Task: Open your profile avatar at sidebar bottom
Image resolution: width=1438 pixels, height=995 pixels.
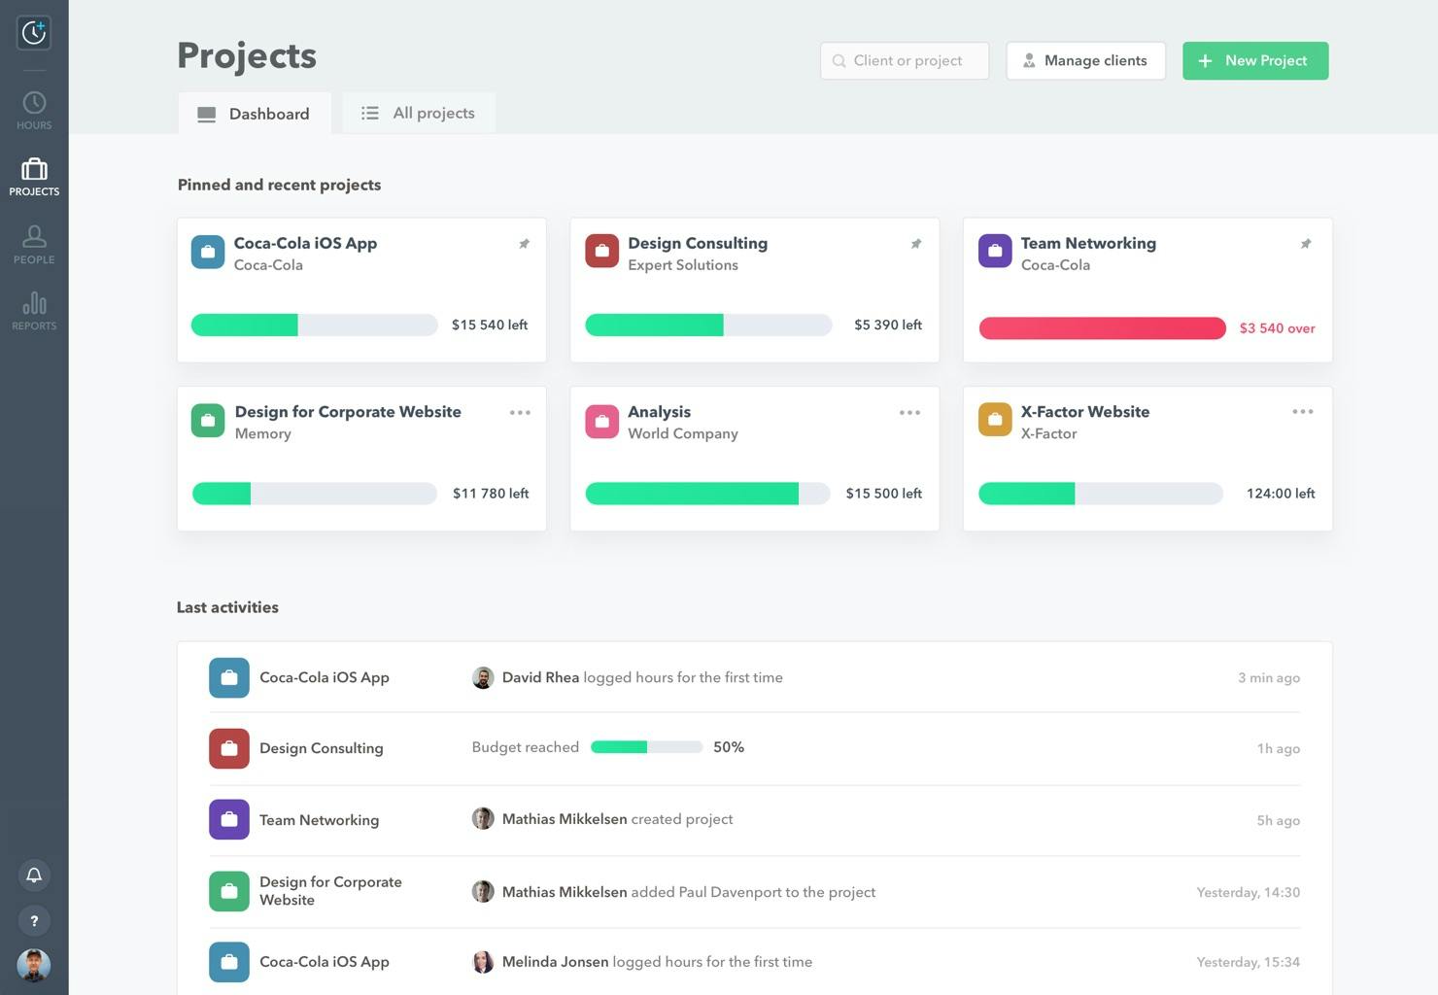Action: click(x=34, y=965)
